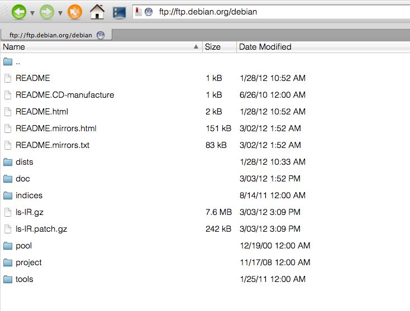Open the project folder name

point(28,262)
